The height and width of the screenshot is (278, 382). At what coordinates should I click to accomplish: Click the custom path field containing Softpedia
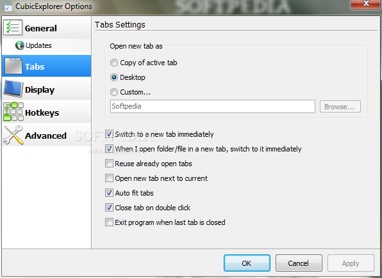(212, 107)
